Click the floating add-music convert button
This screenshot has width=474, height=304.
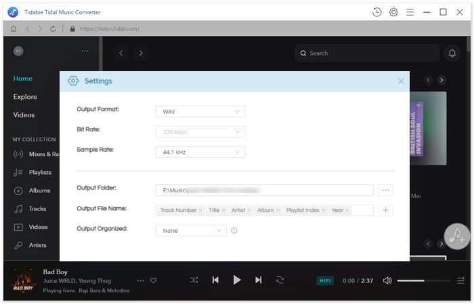coord(457,236)
